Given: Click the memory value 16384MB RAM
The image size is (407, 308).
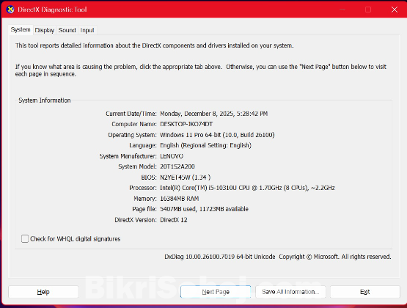Looking at the screenshot, I should [x=180, y=199].
